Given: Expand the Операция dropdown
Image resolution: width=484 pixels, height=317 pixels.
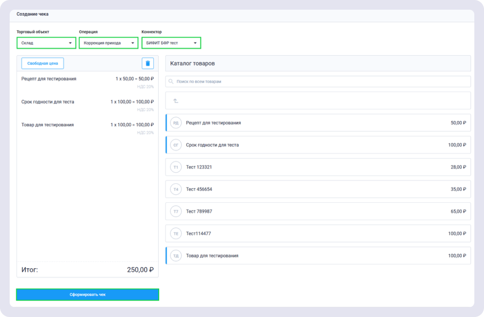Looking at the screenshot, I should click(x=108, y=43).
